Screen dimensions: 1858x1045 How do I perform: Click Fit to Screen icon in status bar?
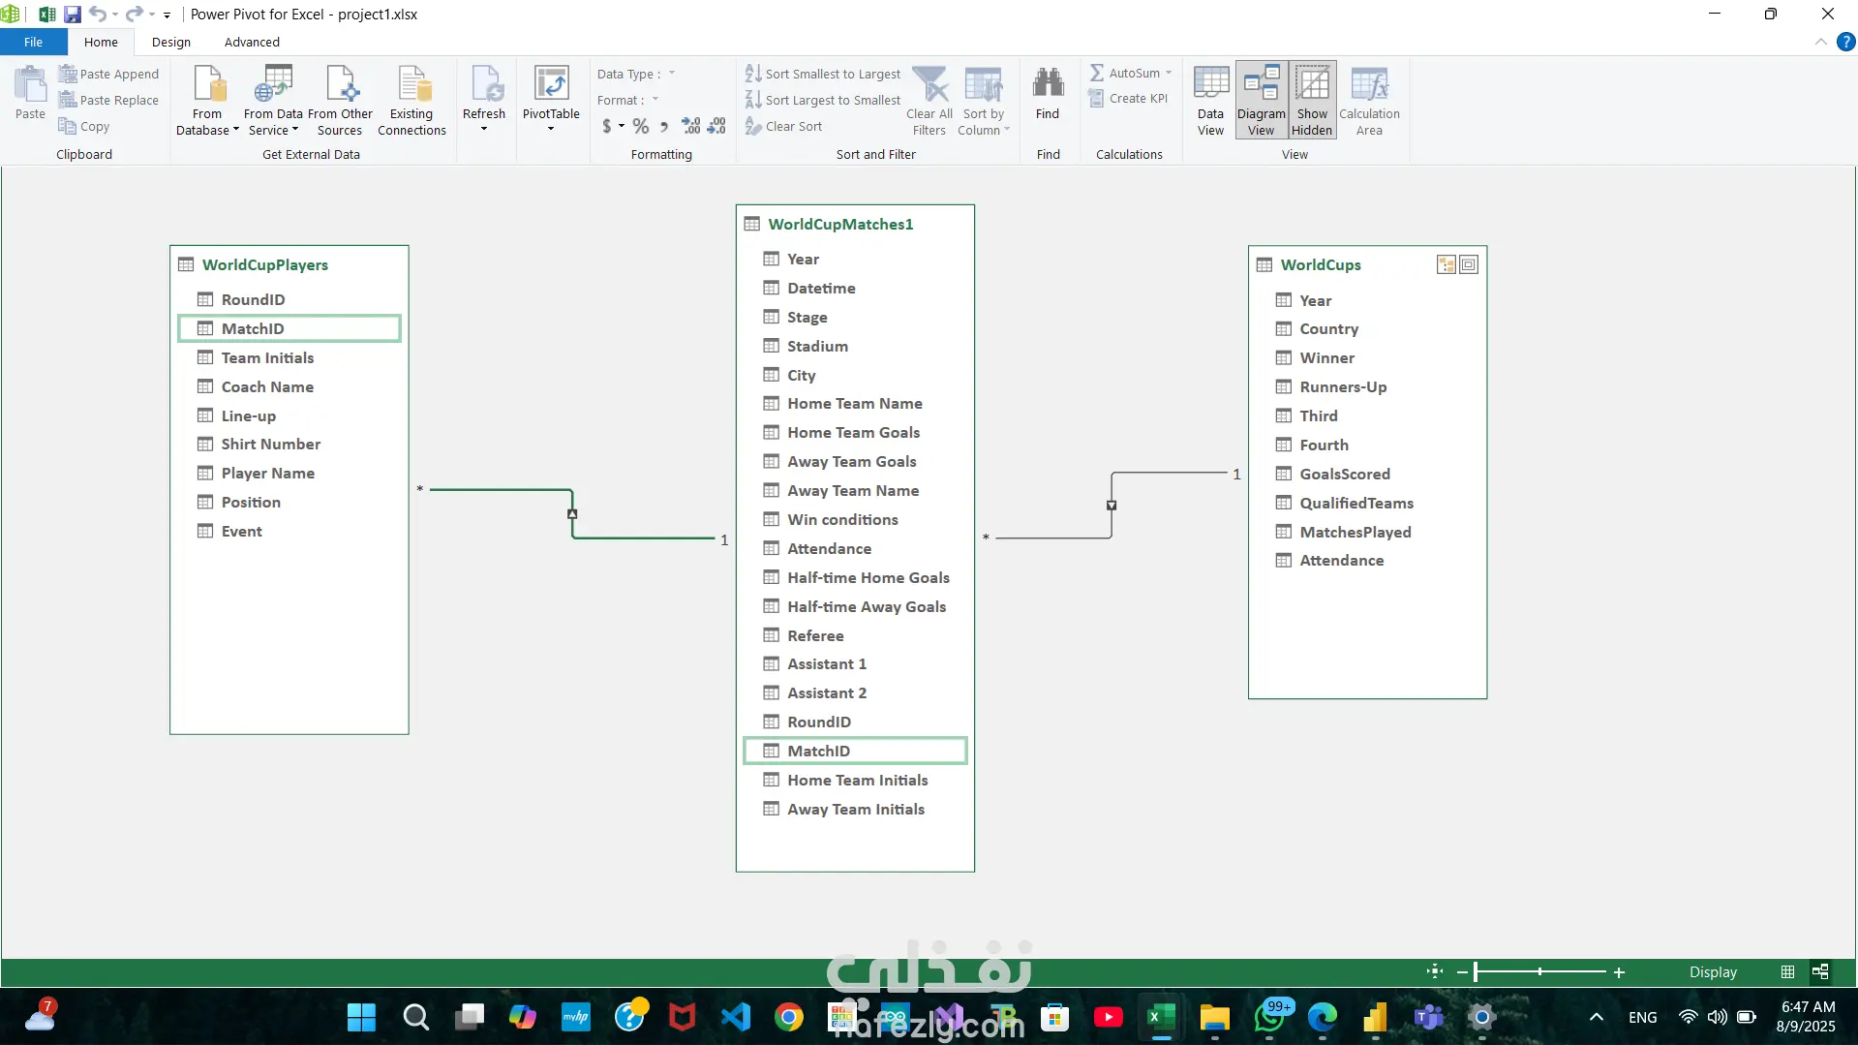click(x=1435, y=971)
